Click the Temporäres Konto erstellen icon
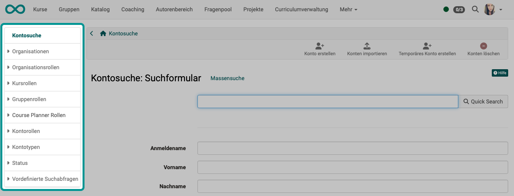Screen dimensions: 514x196 point(427,46)
